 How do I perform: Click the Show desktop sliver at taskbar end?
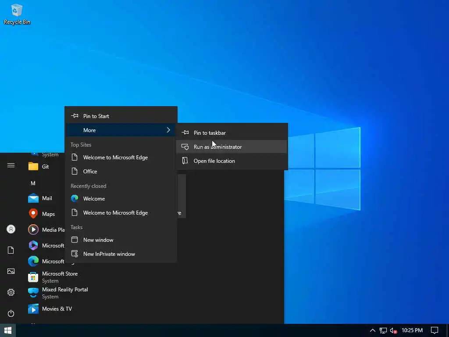click(448, 330)
